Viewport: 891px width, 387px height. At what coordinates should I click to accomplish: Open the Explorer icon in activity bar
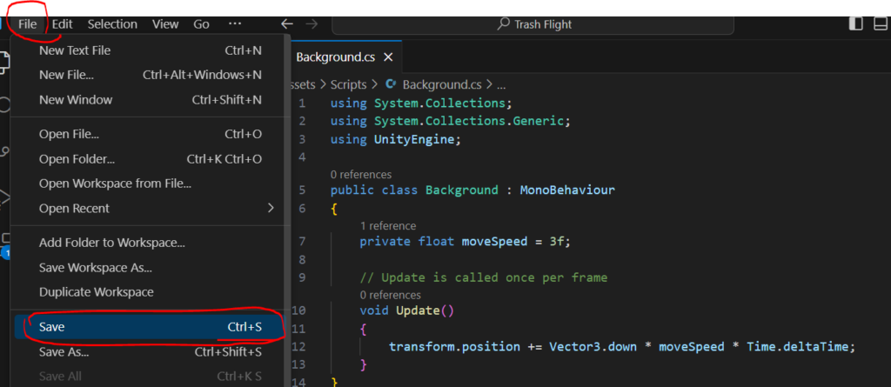tap(3, 61)
